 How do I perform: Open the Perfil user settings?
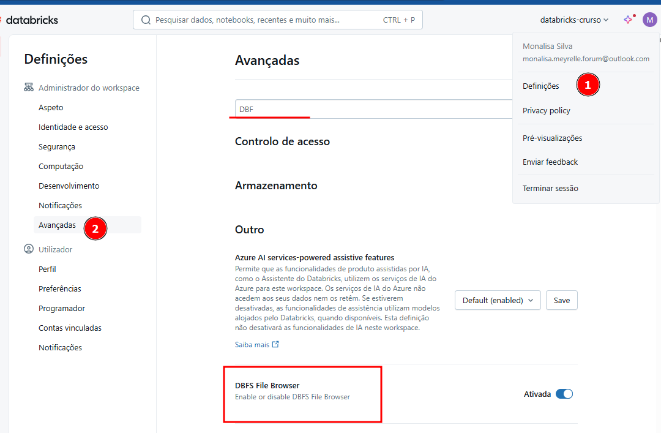[47, 269]
